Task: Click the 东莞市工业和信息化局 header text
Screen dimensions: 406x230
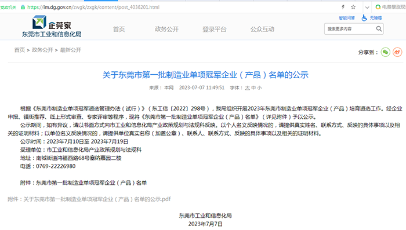Action: click(52, 34)
